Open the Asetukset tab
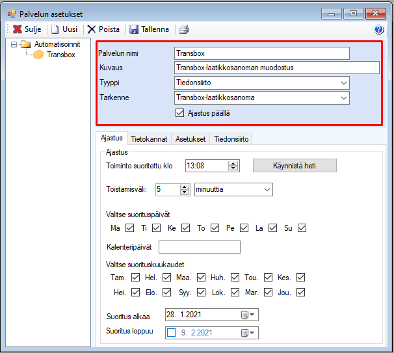394x353 pixels. (x=190, y=139)
